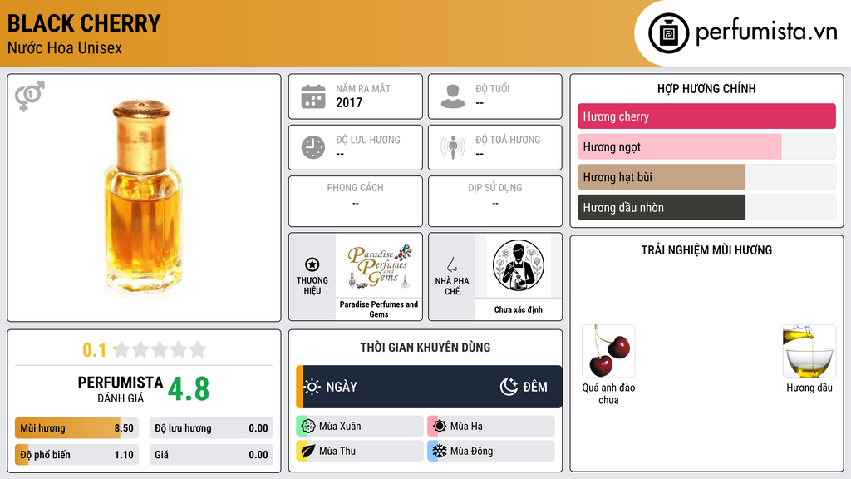Click the star rating row near 0.1

(x=160, y=349)
